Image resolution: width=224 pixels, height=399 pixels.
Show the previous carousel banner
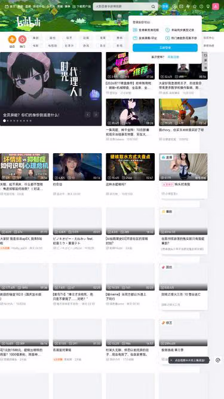(x=88, y=114)
